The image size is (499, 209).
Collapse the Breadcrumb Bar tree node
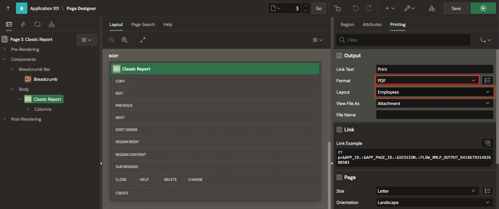[x=12, y=69]
